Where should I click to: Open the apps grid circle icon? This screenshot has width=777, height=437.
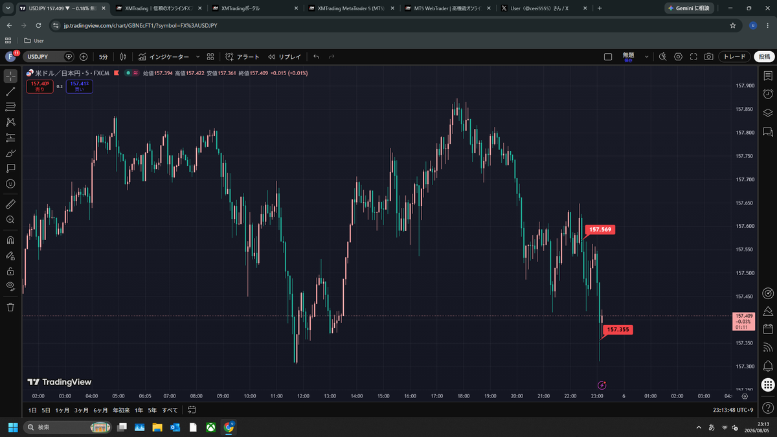click(768, 385)
